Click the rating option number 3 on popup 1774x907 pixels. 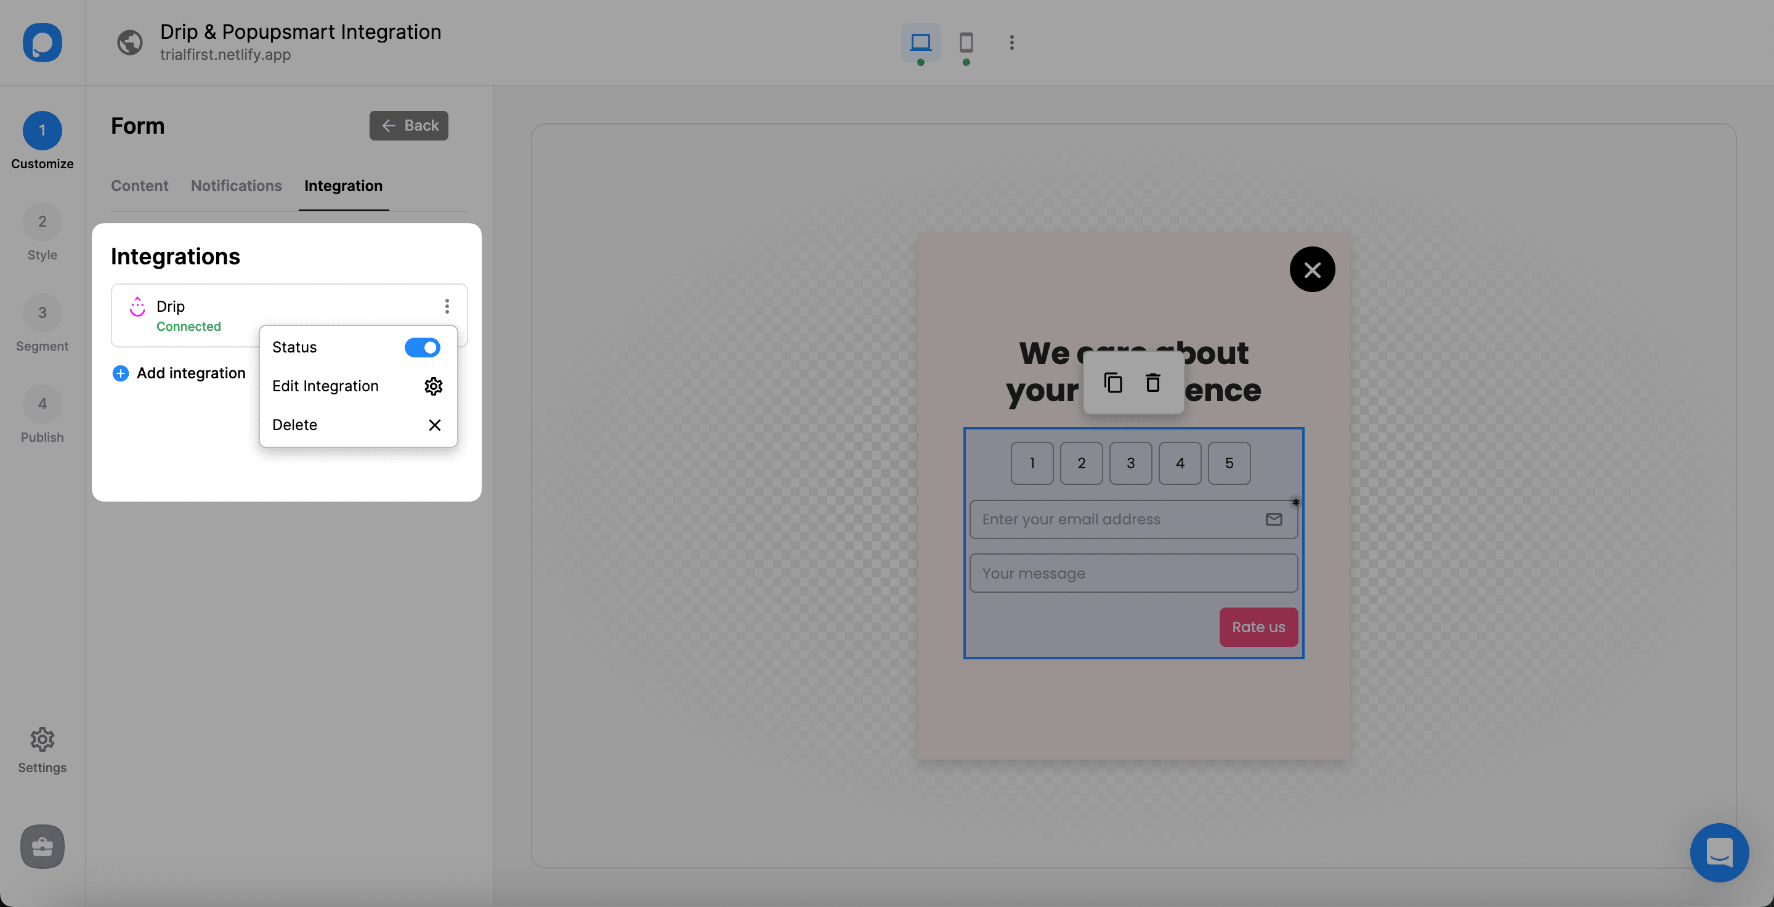[1131, 463]
